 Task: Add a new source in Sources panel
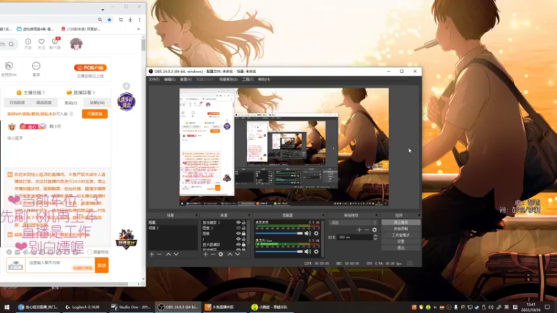click(x=205, y=255)
